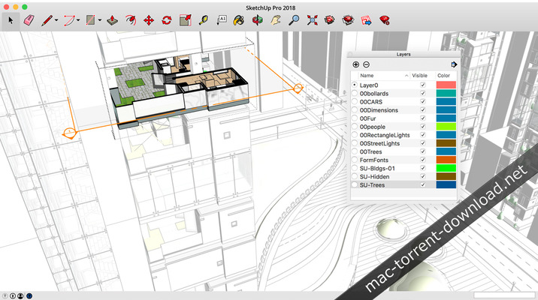Delete layer using the minus button
Viewport: 538px width, 300px height.
coord(366,64)
